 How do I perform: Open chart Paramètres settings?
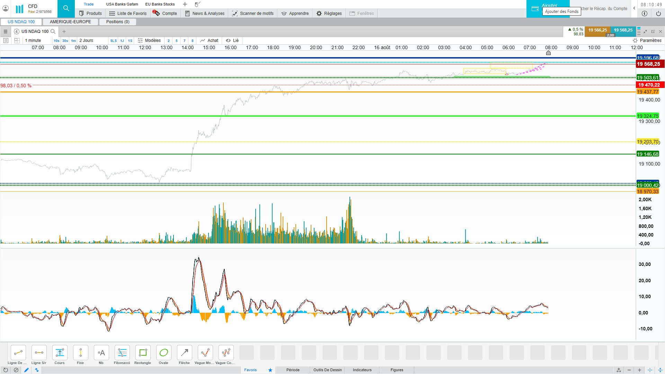point(647,41)
